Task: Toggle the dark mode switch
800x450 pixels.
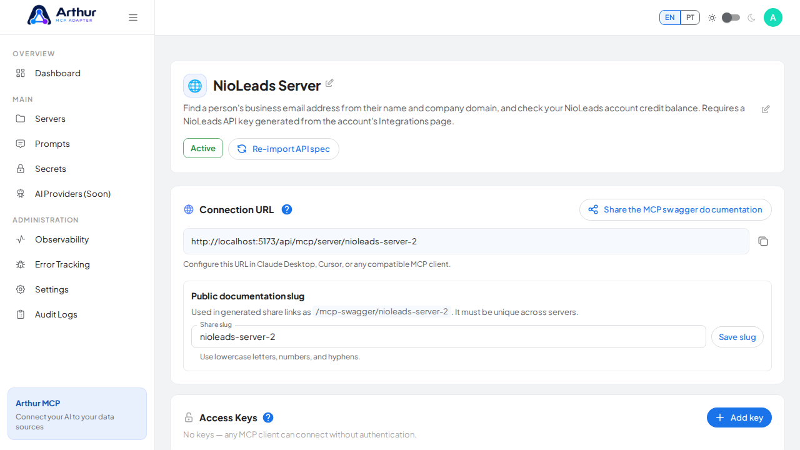Action: pyautogui.click(x=731, y=17)
